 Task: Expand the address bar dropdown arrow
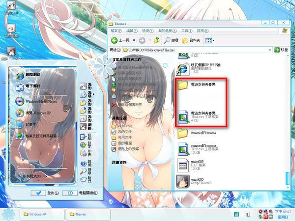click(270, 50)
